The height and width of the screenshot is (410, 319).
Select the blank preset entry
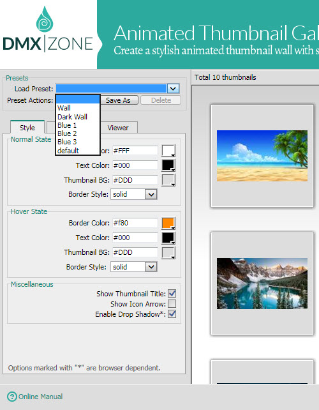pos(78,100)
